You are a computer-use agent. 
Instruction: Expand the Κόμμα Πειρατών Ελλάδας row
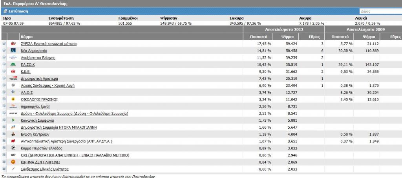4,148
